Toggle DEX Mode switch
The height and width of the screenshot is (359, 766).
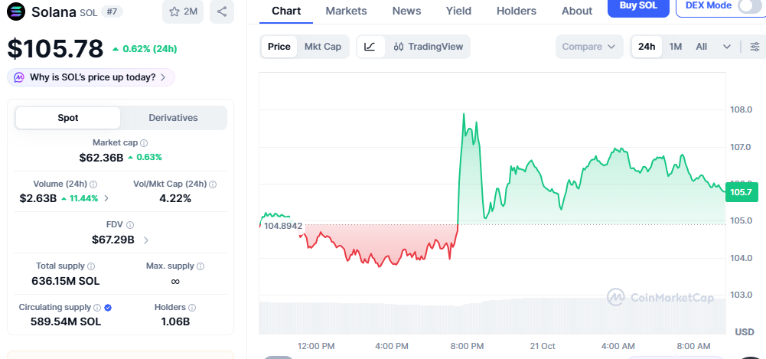point(749,6)
